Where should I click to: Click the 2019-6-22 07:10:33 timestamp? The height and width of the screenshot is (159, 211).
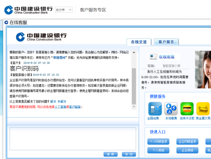pyautogui.click(x=46, y=75)
